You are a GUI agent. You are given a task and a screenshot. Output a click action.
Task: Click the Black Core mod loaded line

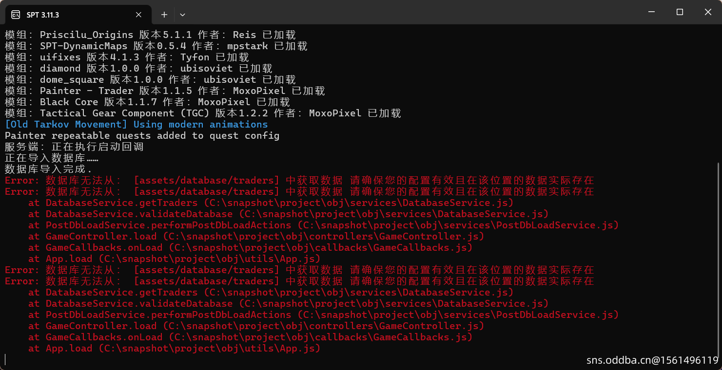point(147,102)
